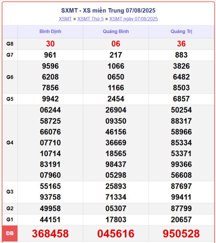Click G1 number 17803

[116, 220]
